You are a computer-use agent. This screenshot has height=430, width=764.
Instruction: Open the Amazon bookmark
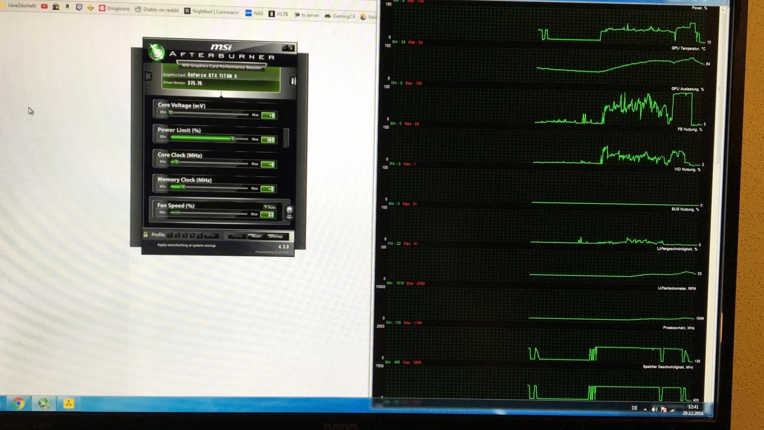click(67, 7)
